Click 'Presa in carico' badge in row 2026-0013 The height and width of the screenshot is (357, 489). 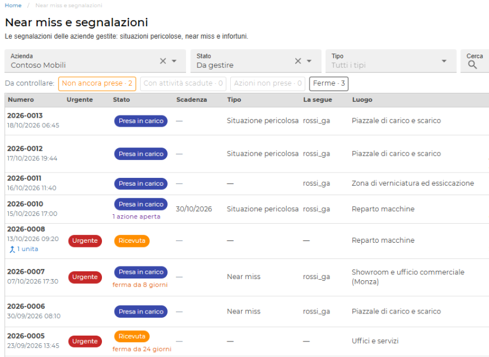[141, 121]
